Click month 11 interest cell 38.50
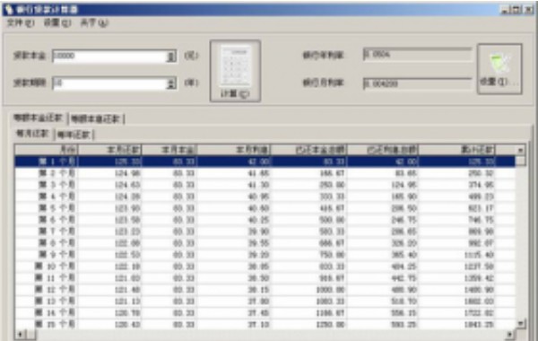 click(x=259, y=278)
